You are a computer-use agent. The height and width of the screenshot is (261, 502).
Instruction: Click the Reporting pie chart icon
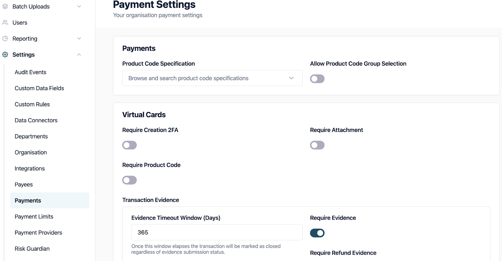pyautogui.click(x=5, y=39)
